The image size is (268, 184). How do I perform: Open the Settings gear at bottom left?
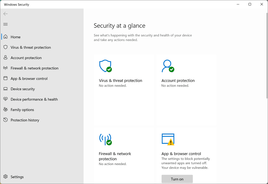point(5,177)
